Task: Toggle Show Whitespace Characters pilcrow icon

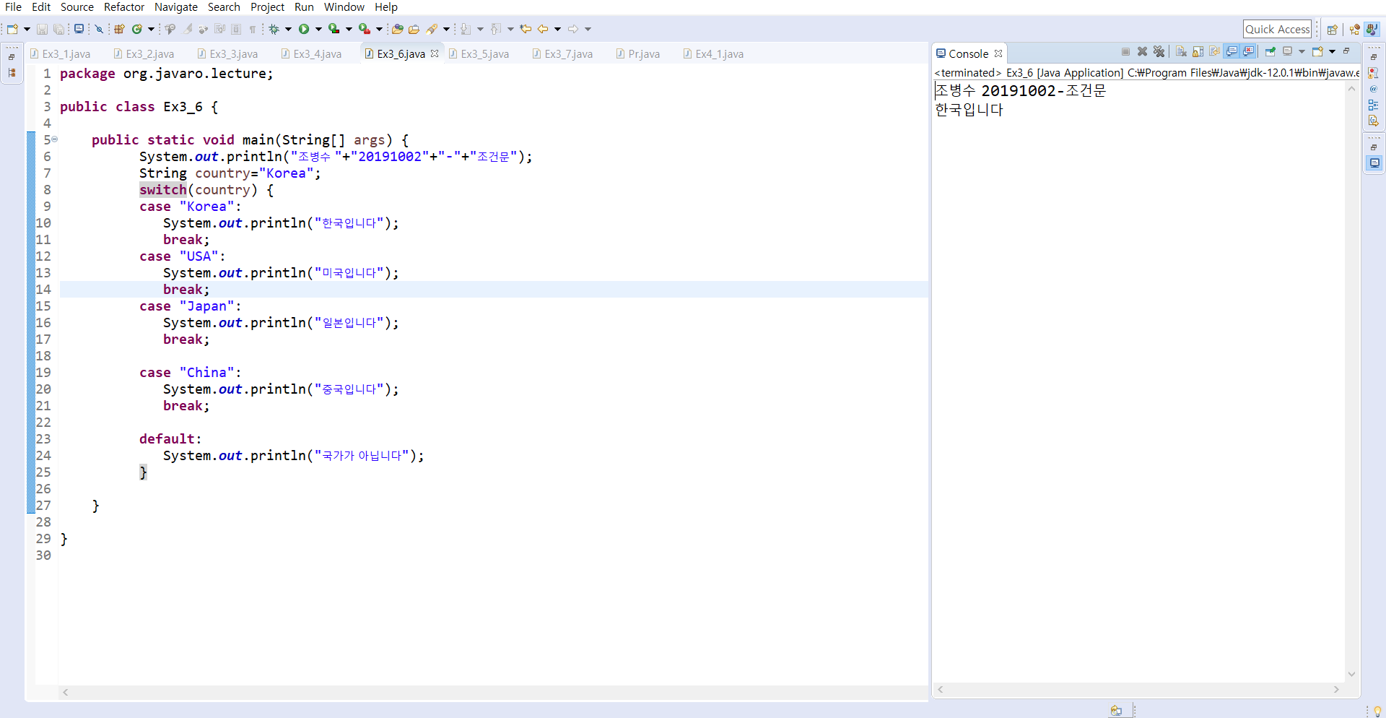Action: 253,29
